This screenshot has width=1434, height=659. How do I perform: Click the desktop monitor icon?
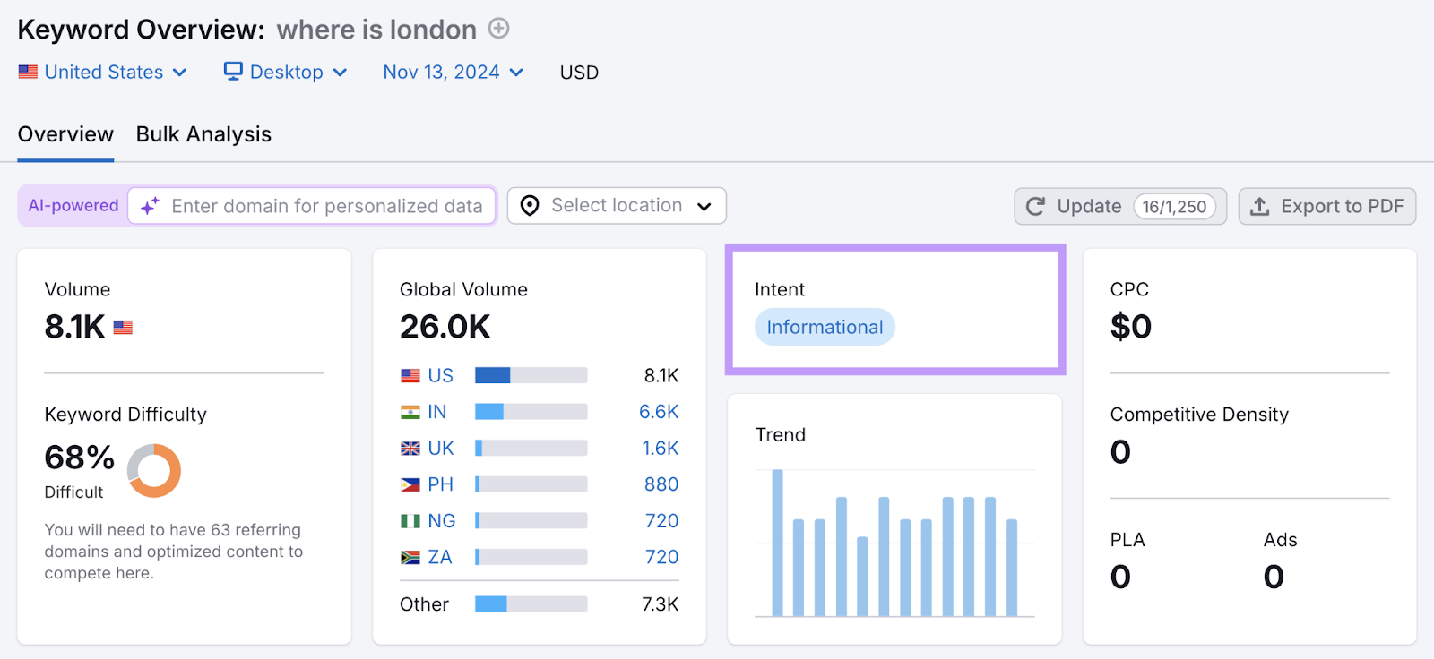(233, 72)
